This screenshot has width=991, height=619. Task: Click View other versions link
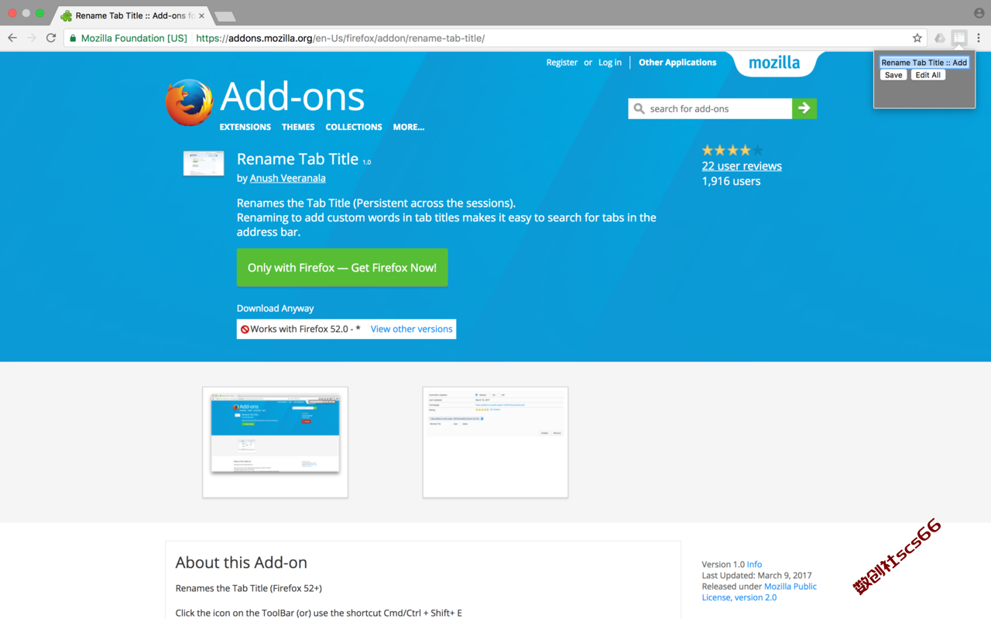tap(411, 329)
